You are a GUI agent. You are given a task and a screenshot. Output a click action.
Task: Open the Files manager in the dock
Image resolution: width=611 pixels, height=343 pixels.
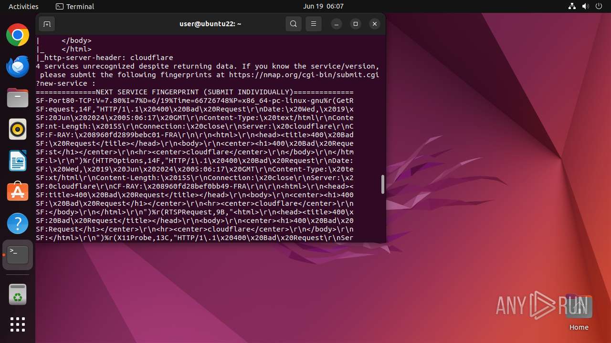[18, 98]
